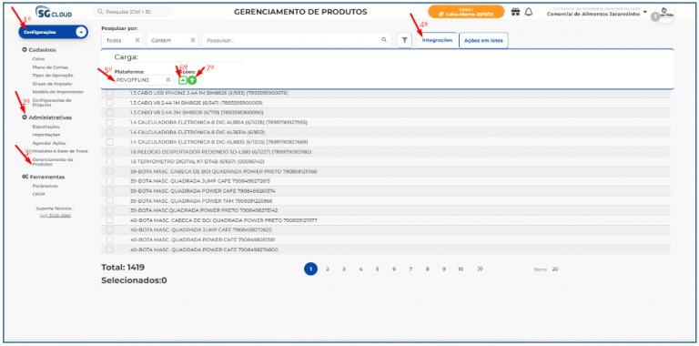Check the TERMOMETRO DIGITAL KT-DT4B row
Screen dimensions: 699x346
click(x=109, y=161)
